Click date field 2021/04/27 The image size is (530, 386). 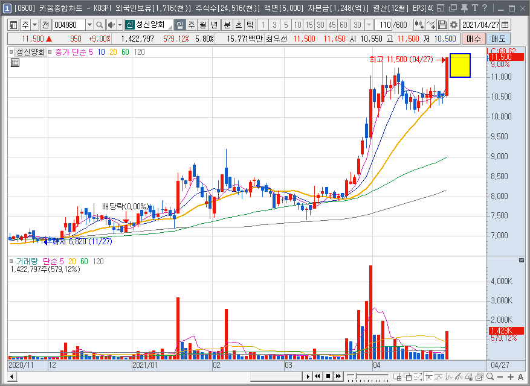[x=480, y=25]
